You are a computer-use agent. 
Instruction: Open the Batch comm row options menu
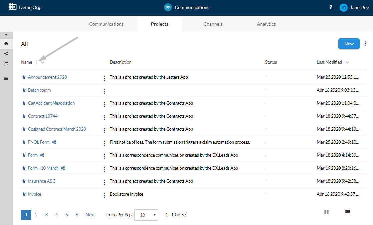tap(104, 91)
